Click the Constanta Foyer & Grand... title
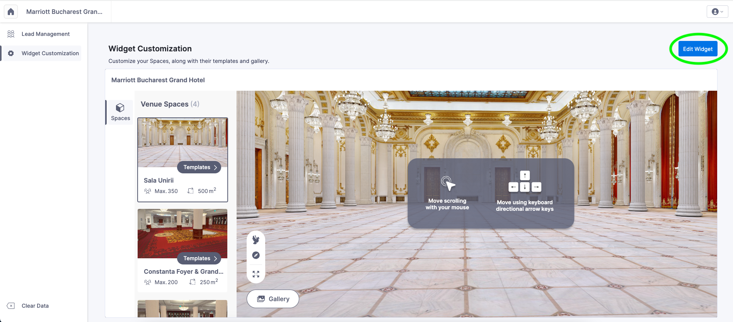 click(x=184, y=271)
